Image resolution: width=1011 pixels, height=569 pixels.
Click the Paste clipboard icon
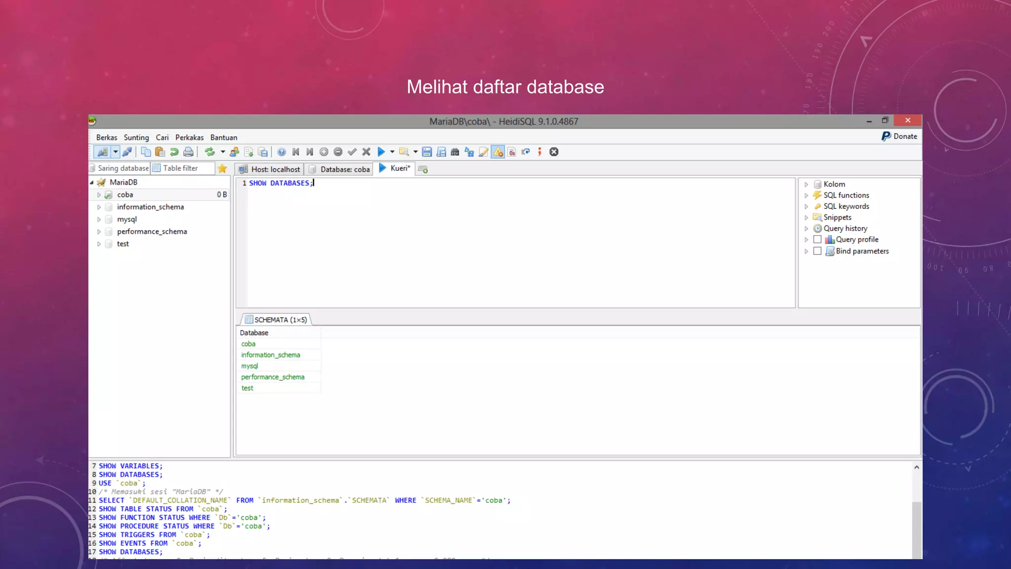point(159,152)
